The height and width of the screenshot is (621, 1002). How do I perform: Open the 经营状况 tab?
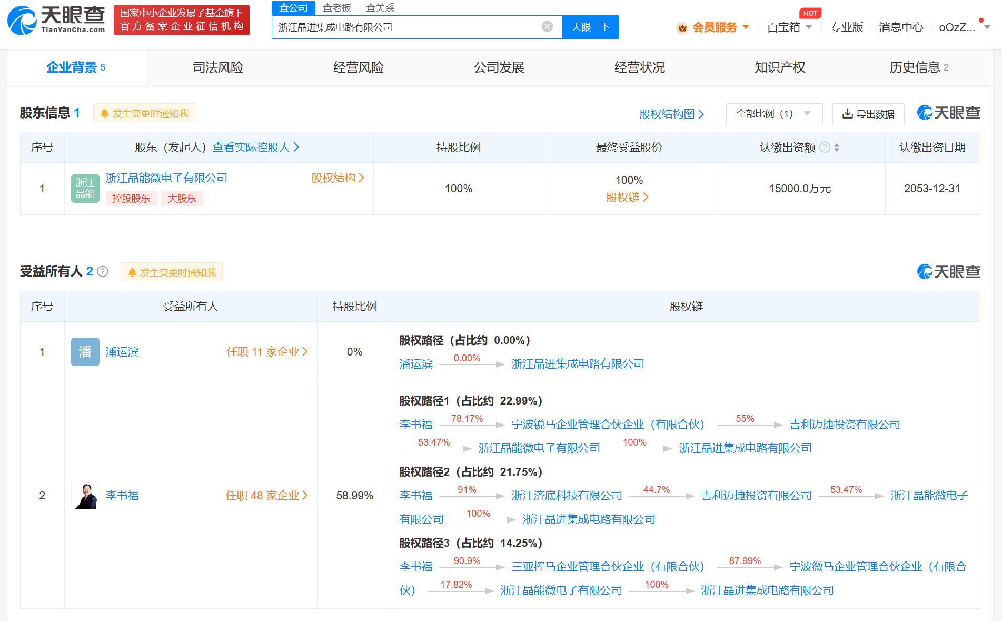(x=639, y=67)
